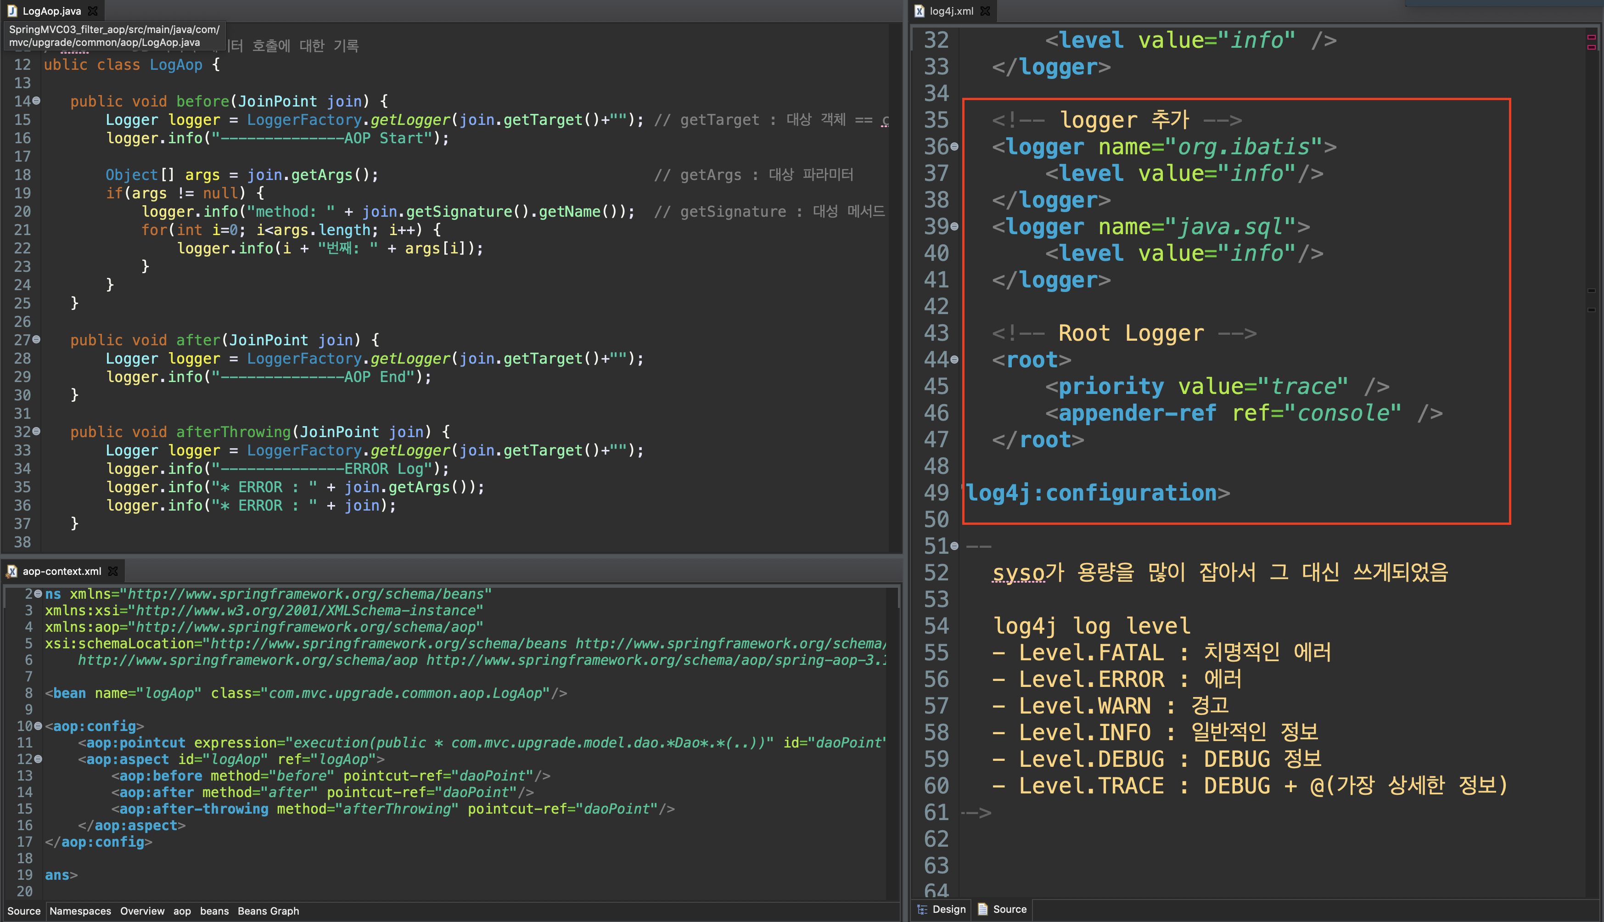The width and height of the screenshot is (1604, 922).
Task: Collapse the after method at line 27
Action: pos(37,339)
